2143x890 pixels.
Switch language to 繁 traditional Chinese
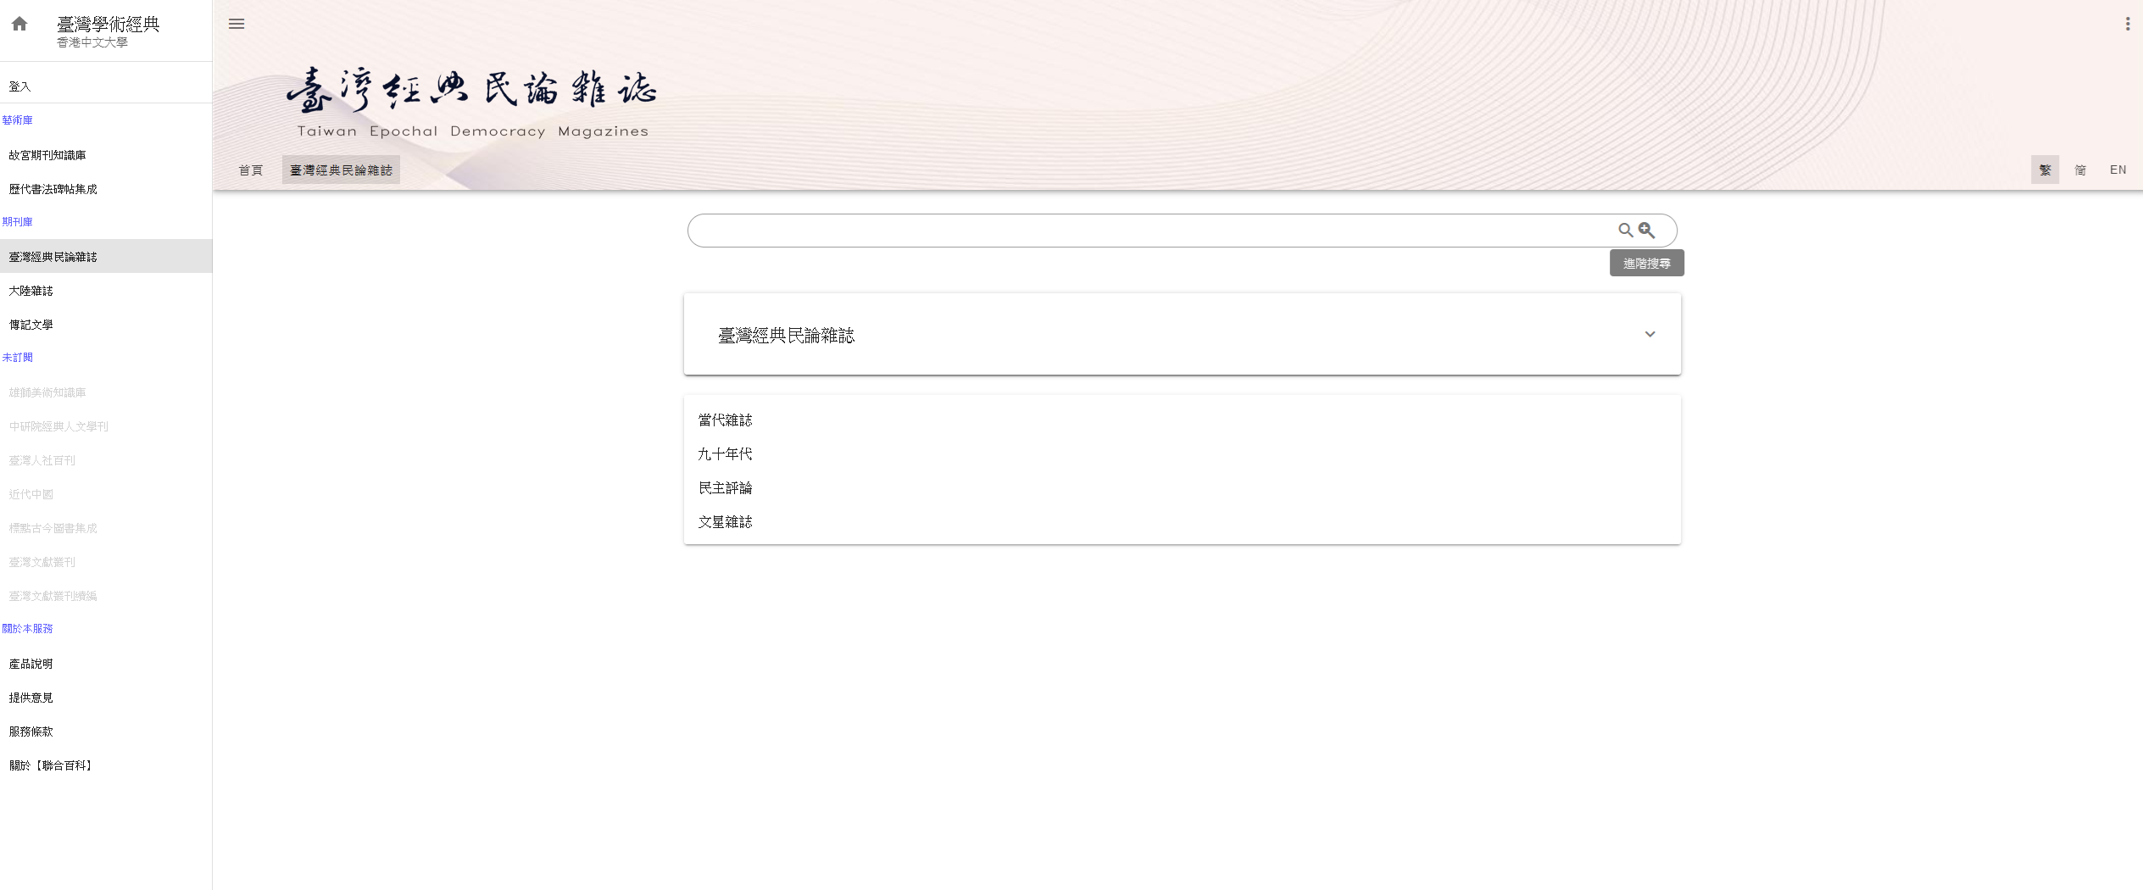pos(2045,170)
